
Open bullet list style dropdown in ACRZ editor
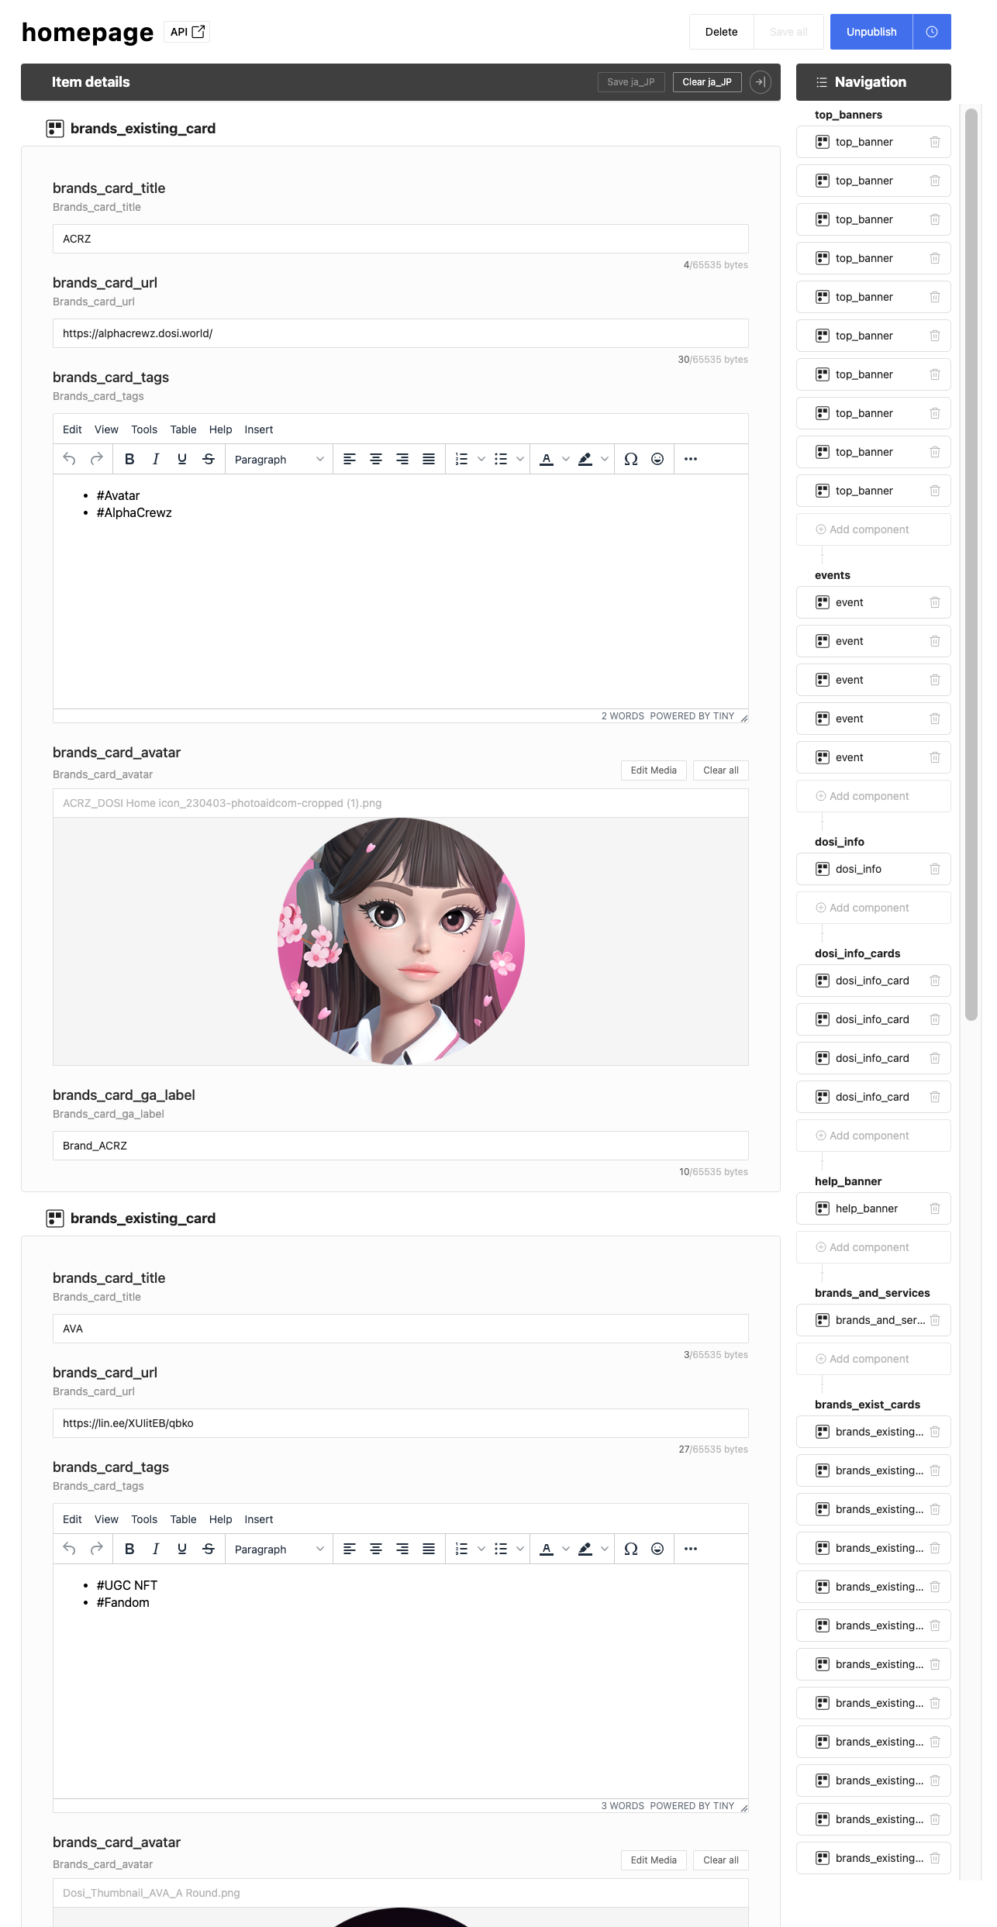click(520, 459)
